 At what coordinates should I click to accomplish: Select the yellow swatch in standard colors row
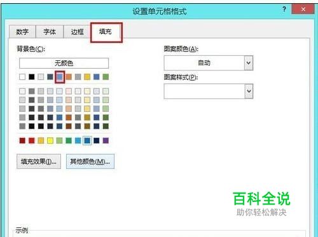coord(50,140)
